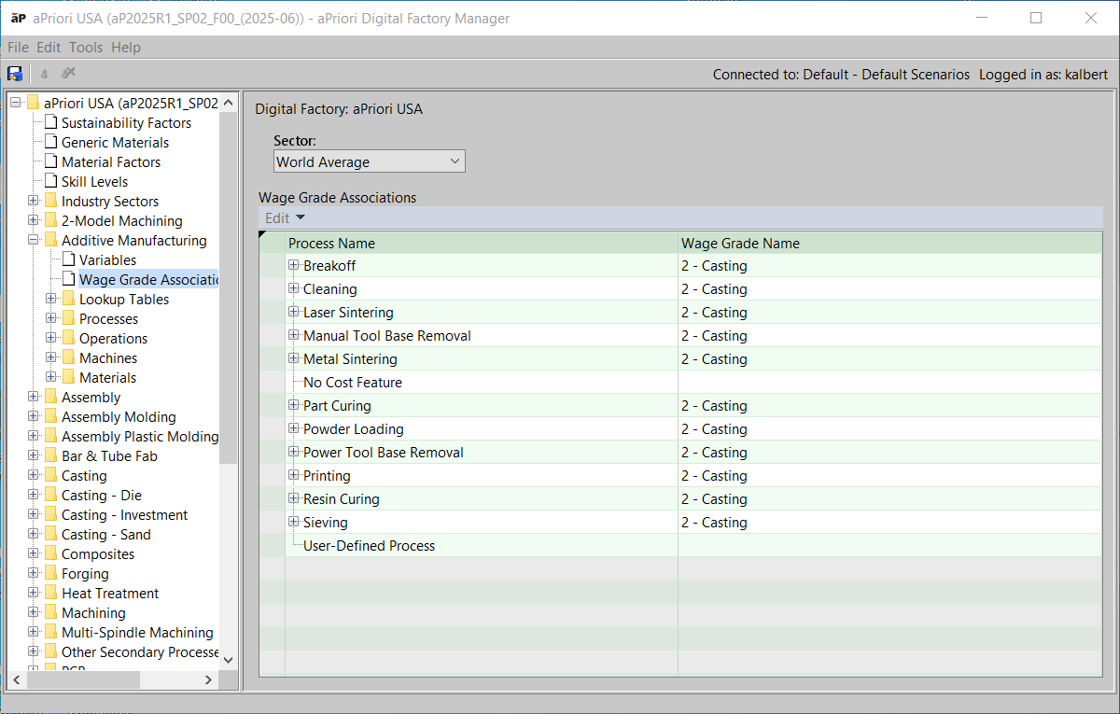Select Heat Treatment in the tree

[x=110, y=593]
